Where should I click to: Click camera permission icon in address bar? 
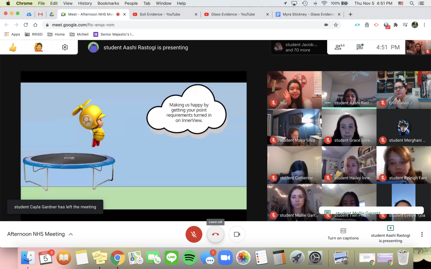[x=326, y=25]
